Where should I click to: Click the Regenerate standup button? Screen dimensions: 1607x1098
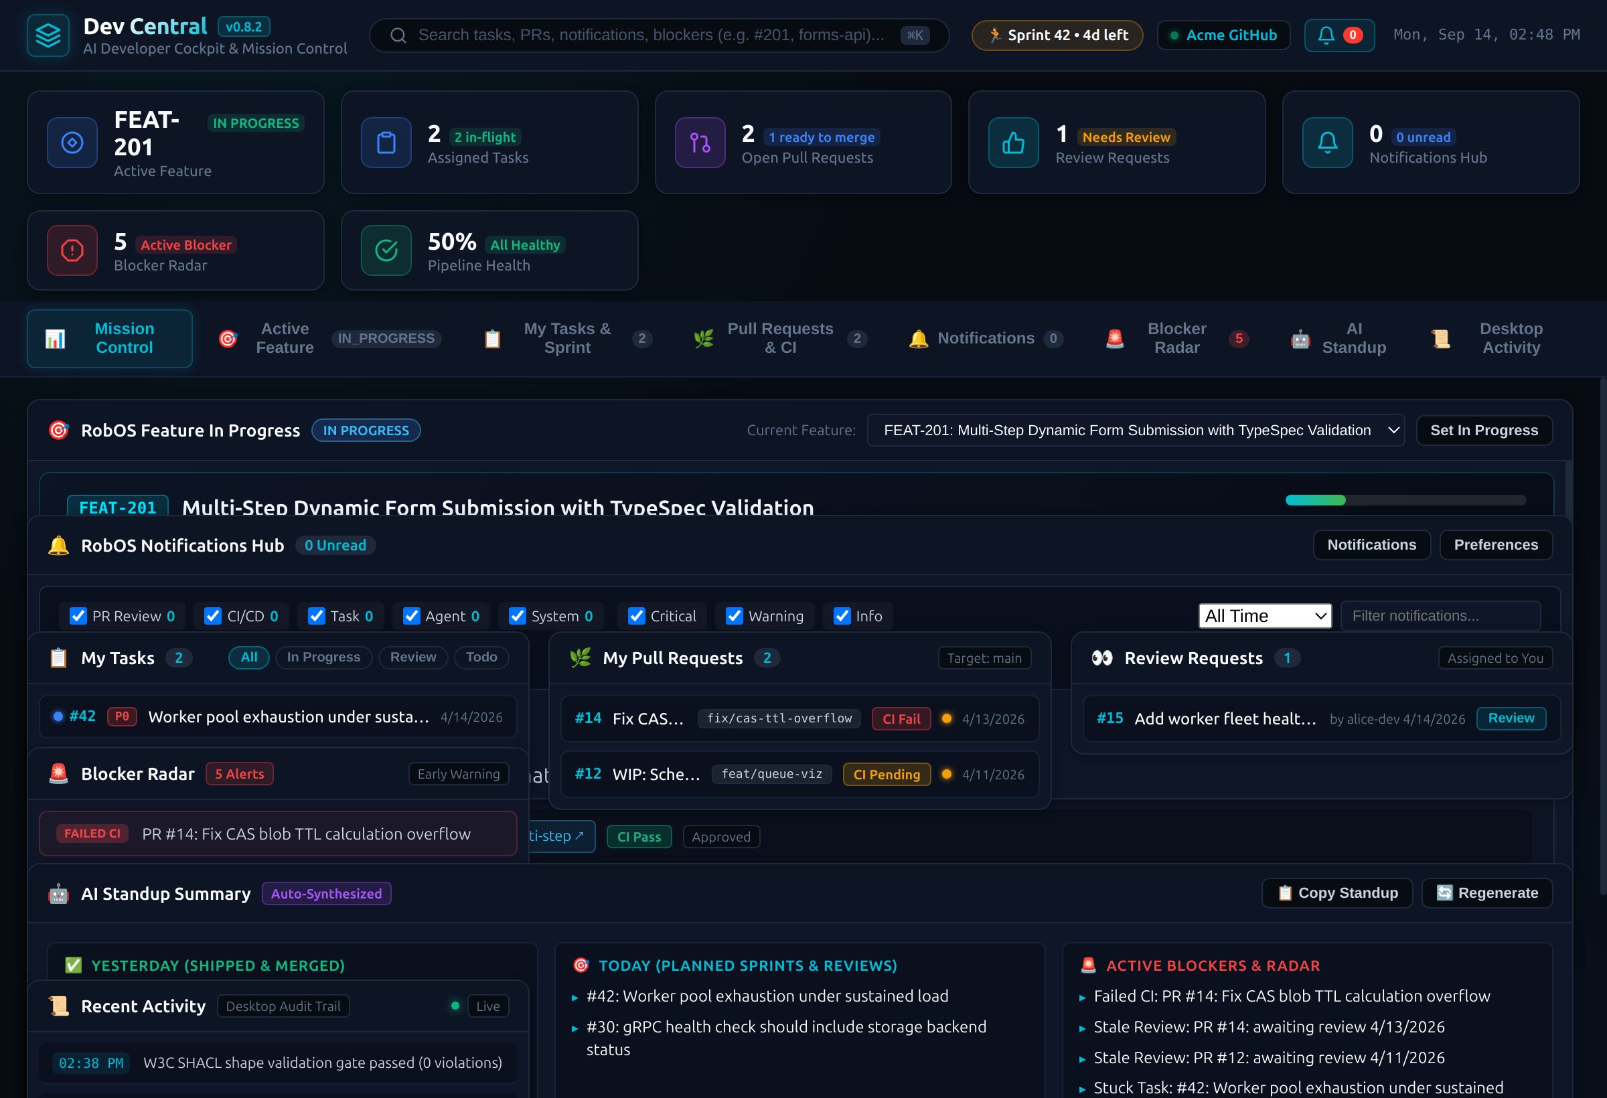1486,892
